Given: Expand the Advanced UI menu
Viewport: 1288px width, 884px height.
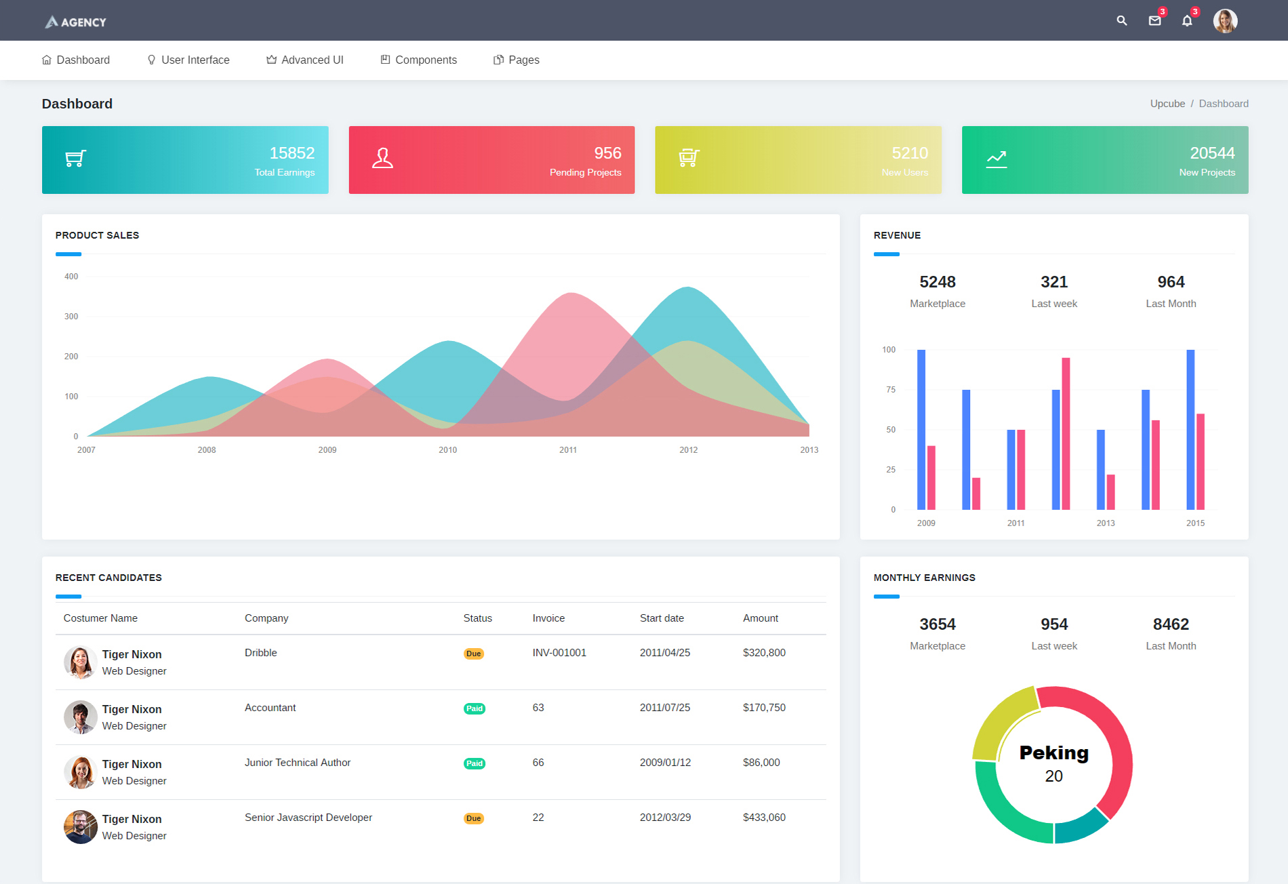Looking at the screenshot, I should coord(305,60).
